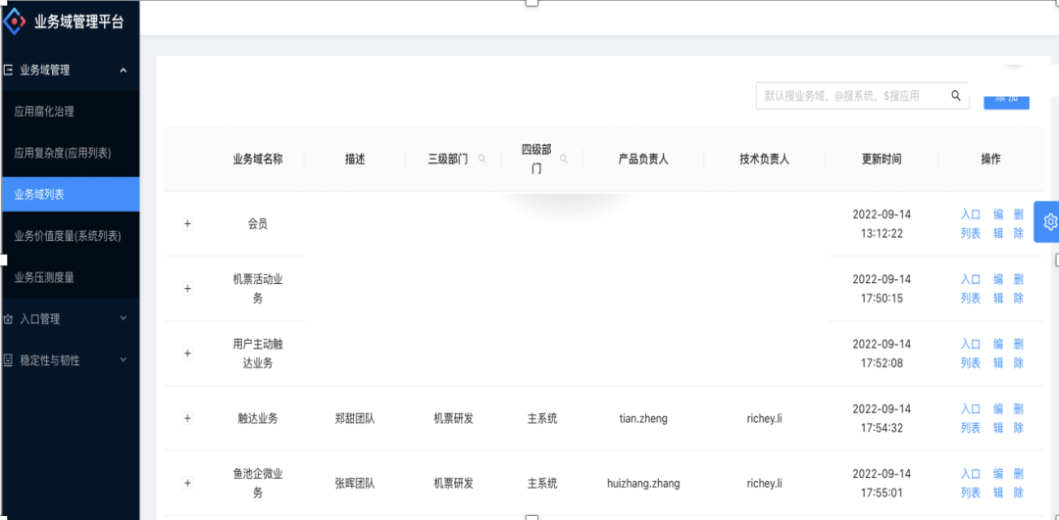Viewport: 1059px width, 520px height.
Task: Click the 郑甜团队 description cell
Action: (355, 418)
